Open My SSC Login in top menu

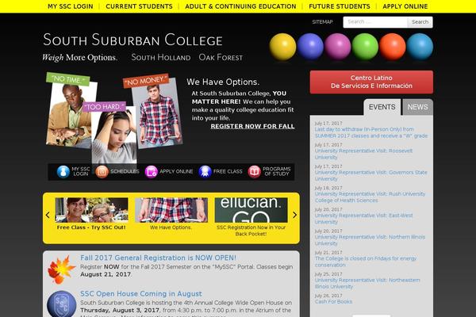(x=71, y=6)
